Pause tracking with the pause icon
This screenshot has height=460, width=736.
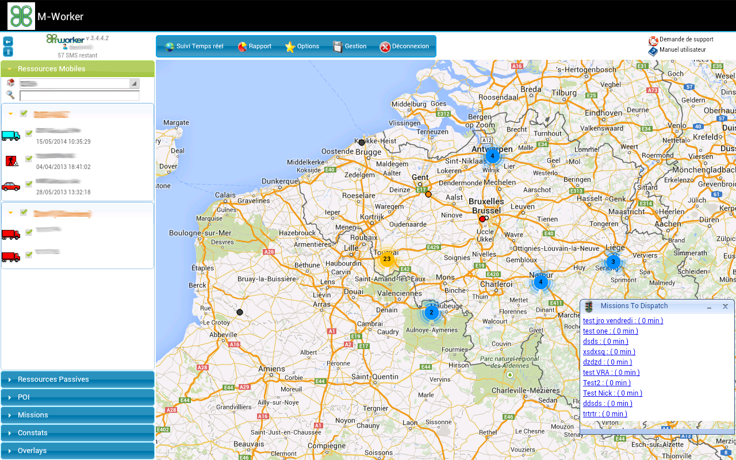(8, 52)
